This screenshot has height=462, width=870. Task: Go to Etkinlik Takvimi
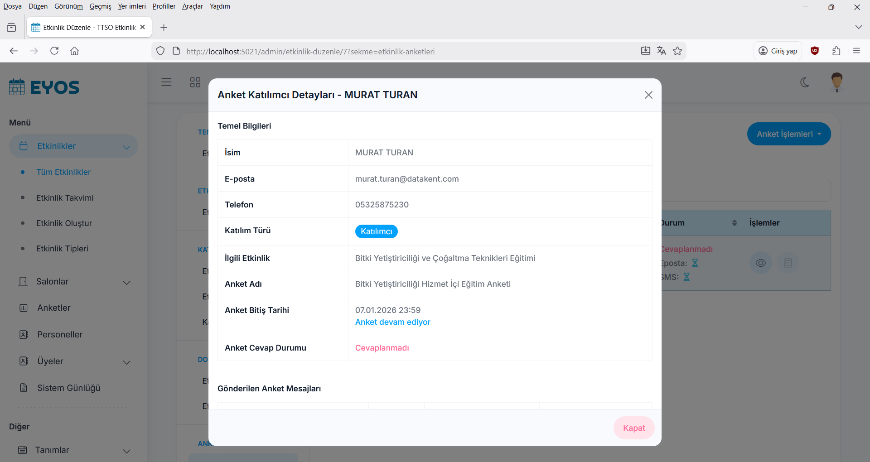(65, 198)
